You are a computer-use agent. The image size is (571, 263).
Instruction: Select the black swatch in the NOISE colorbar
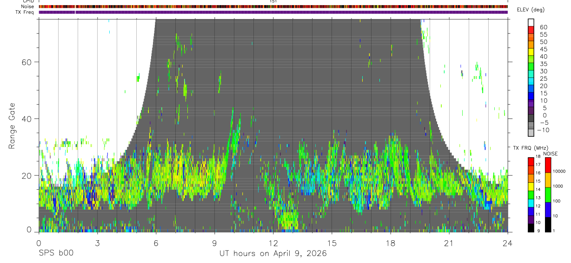[548, 224]
